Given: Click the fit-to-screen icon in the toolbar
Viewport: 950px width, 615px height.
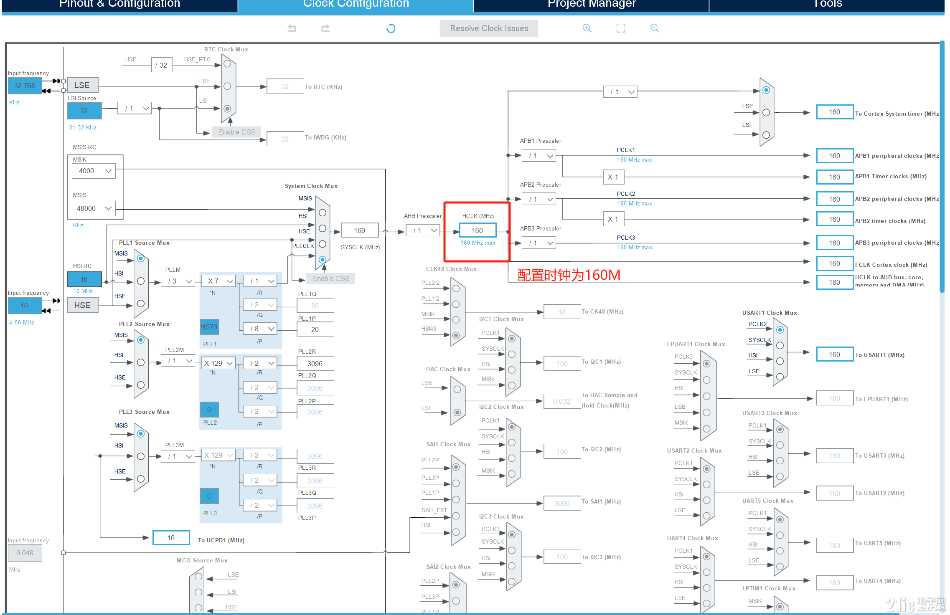Looking at the screenshot, I should pos(620,28).
